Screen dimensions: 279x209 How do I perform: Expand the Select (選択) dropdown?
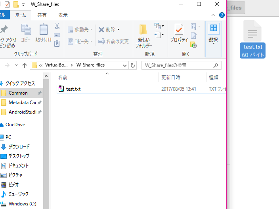pyautogui.click(x=214, y=34)
